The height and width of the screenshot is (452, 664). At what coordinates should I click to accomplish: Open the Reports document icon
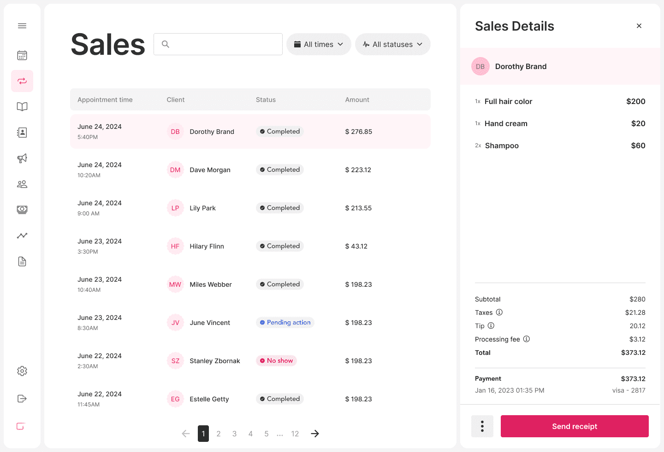[22, 261]
